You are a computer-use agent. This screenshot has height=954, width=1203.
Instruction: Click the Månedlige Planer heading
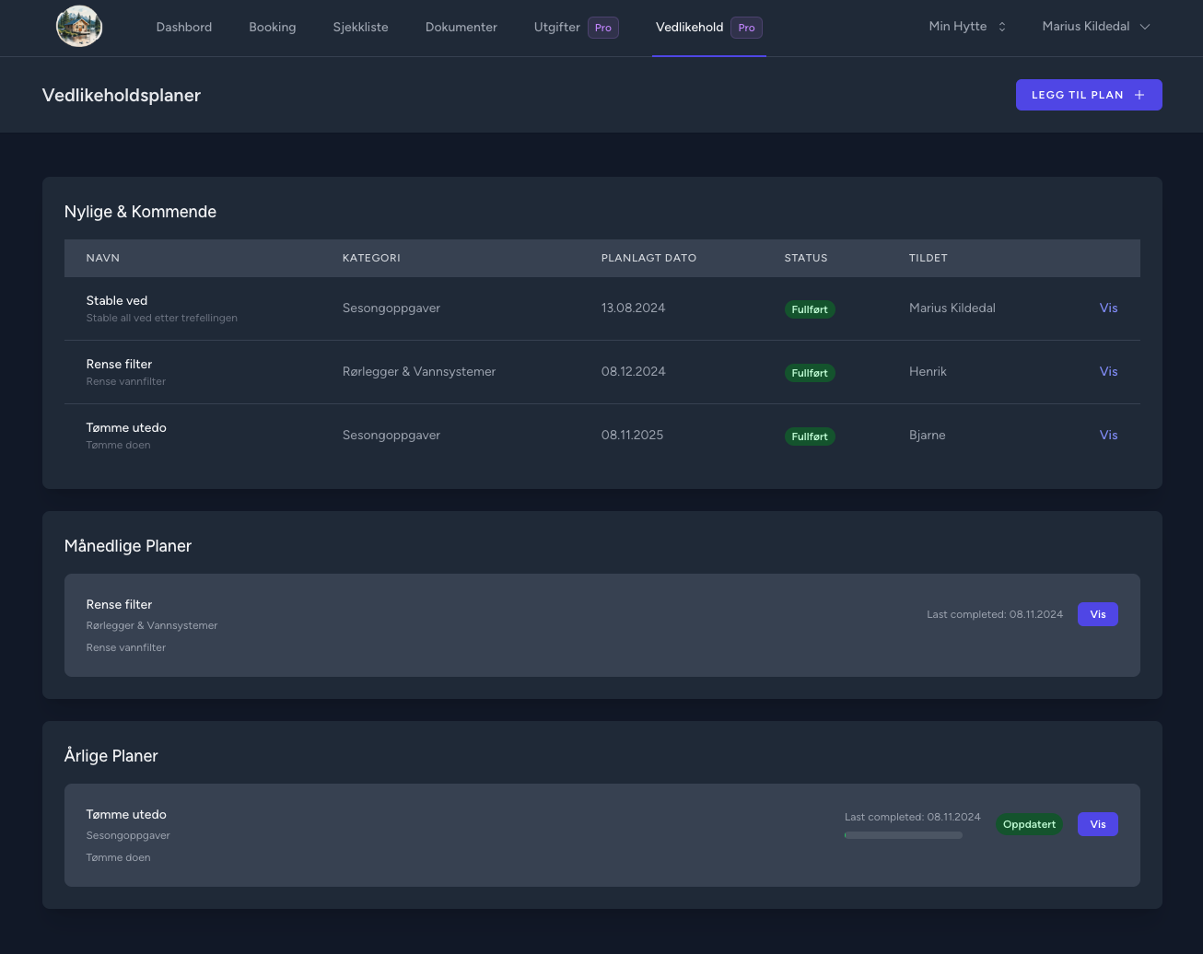(x=128, y=546)
